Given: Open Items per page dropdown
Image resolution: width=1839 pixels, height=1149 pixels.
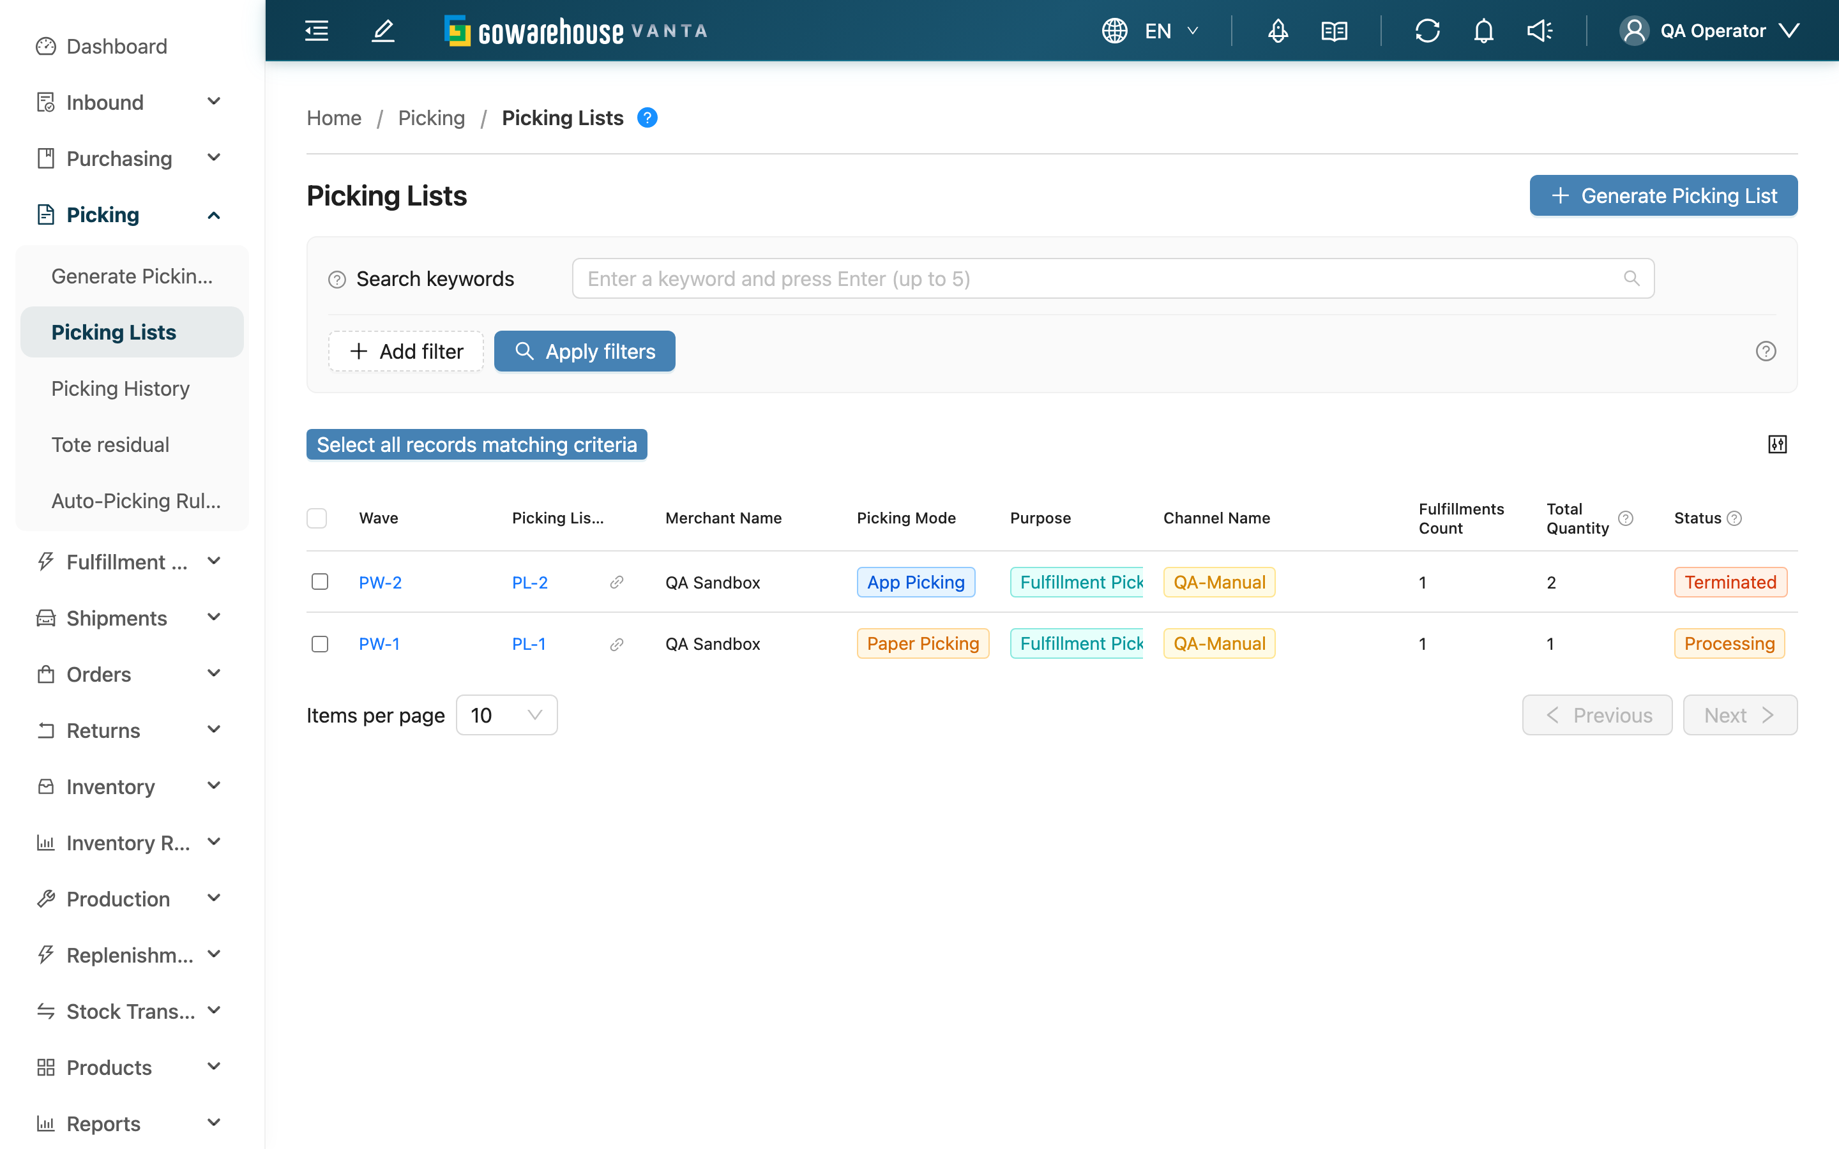Looking at the screenshot, I should pyautogui.click(x=506, y=715).
